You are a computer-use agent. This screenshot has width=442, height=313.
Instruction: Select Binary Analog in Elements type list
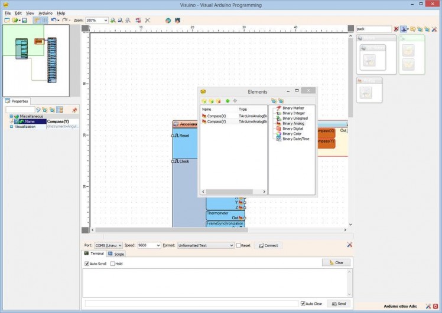(293, 123)
